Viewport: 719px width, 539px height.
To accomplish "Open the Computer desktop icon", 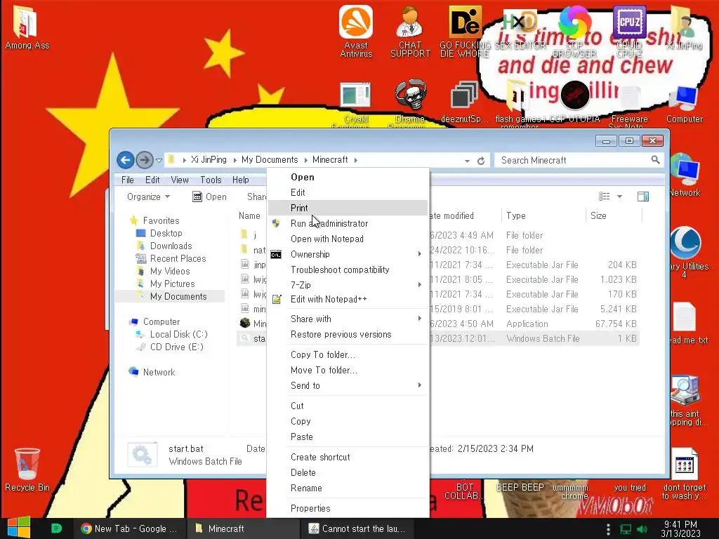I will (684, 103).
